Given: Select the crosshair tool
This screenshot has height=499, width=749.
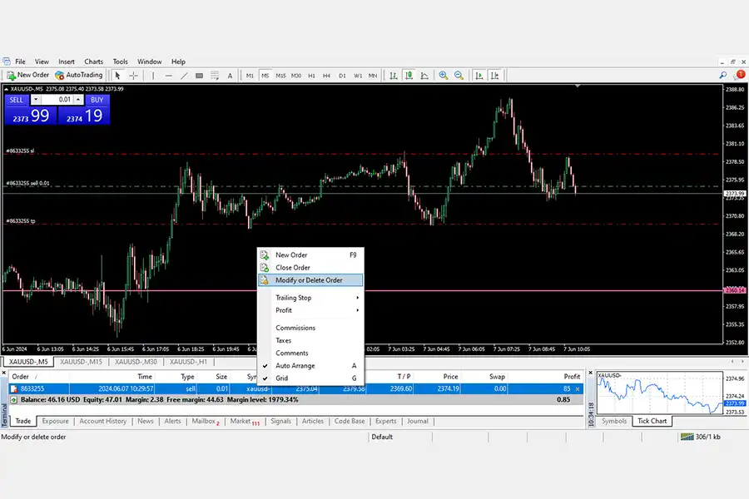Looking at the screenshot, I should [x=133, y=76].
